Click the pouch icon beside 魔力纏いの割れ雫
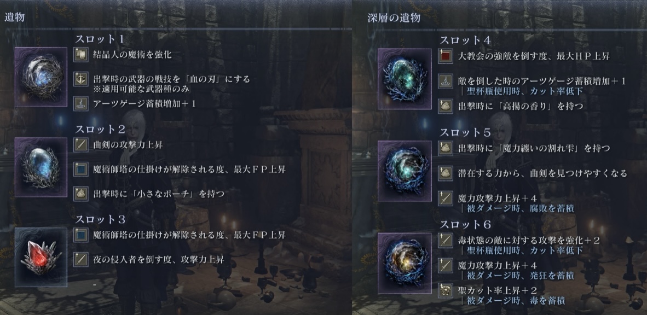The image size is (647, 315). [x=445, y=148]
